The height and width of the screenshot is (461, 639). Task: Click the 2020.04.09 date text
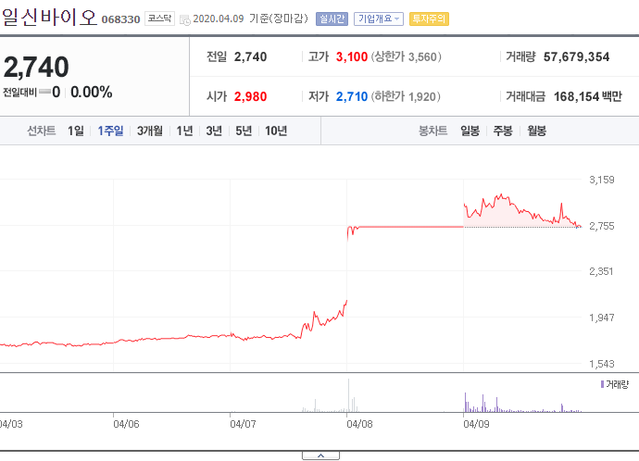click(x=218, y=19)
